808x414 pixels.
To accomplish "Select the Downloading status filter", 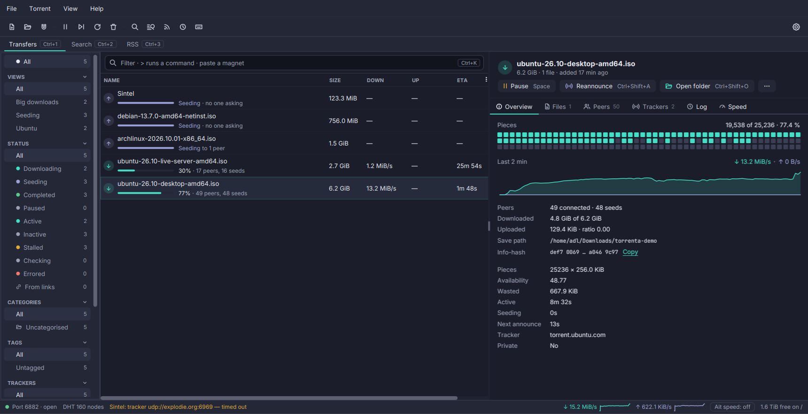I will tap(47, 169).
